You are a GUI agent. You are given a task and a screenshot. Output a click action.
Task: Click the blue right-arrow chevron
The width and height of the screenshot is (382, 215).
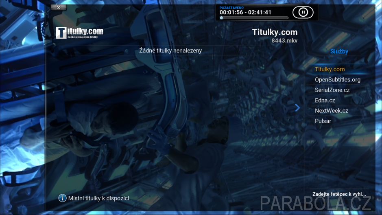[297, 108]
